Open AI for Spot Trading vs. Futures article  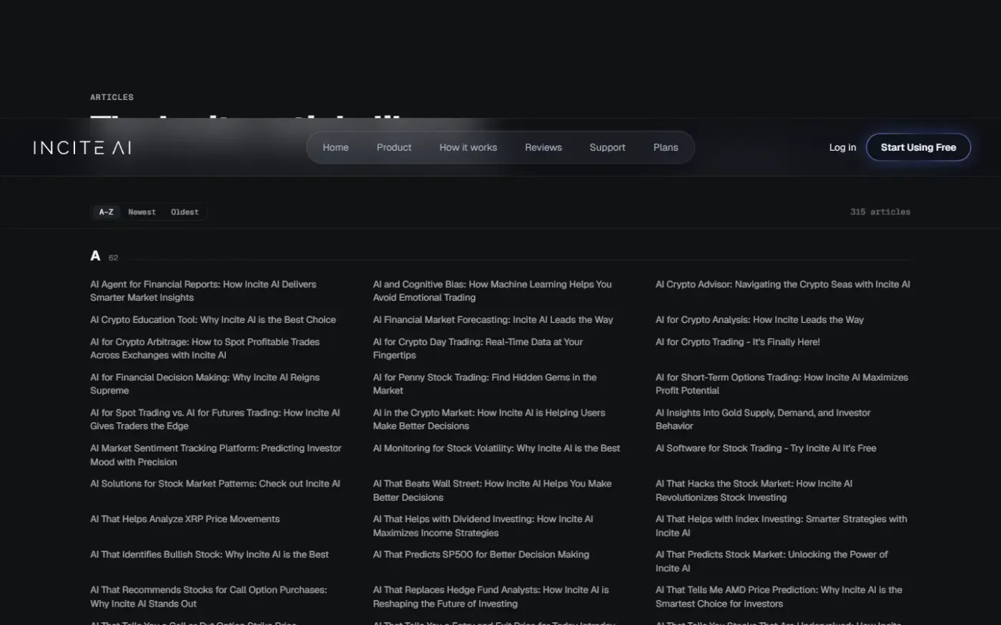click(214, 419)
